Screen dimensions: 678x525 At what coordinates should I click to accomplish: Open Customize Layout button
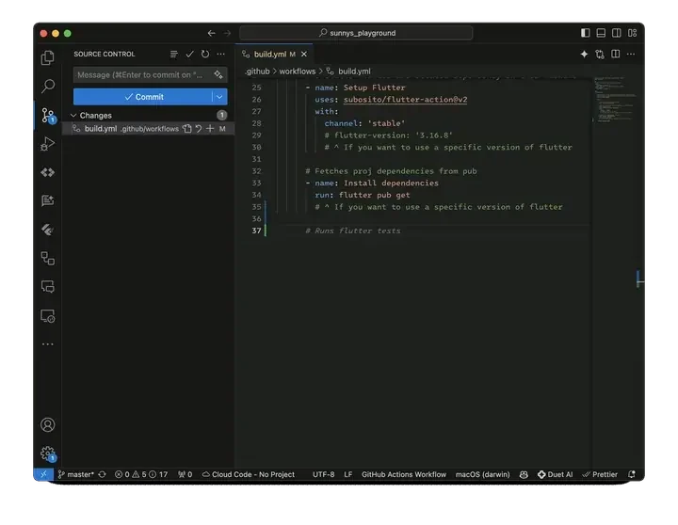(632, 33)
